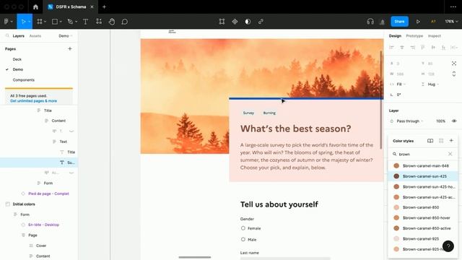This screenshot has width=462, height=260.
Task: Select the Rectangle shape tool
Action: 55,22
